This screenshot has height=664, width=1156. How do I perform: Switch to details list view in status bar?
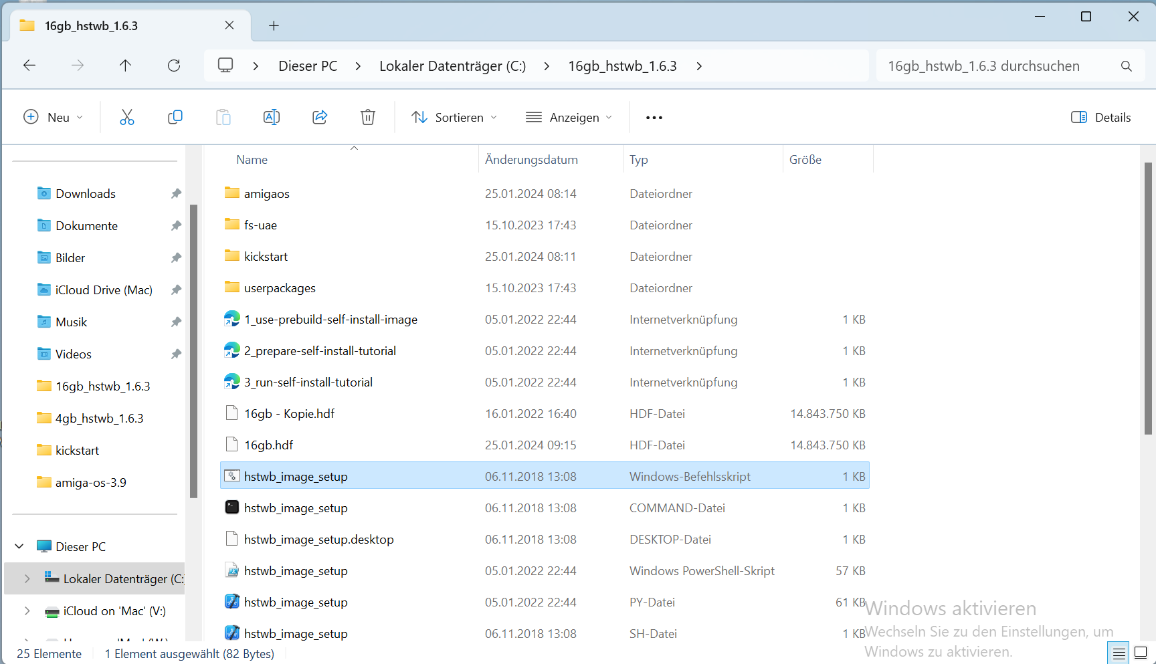pyautogui.click(x=1119, y=653)
